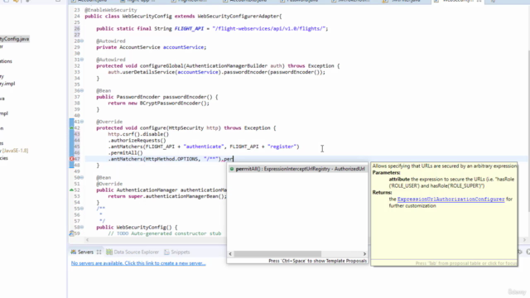Click the Servers view icon
530x298 pixels.
(74, 252)
